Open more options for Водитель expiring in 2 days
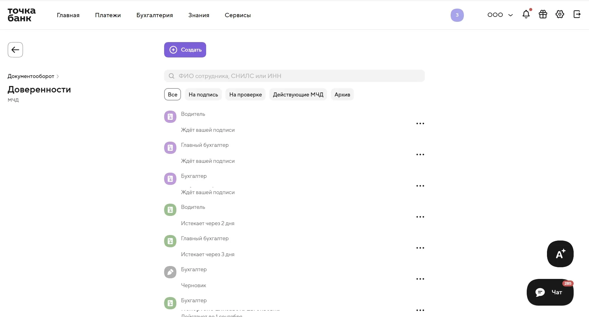This screenshot has width=589, height=317. click(x=420, y=217)
